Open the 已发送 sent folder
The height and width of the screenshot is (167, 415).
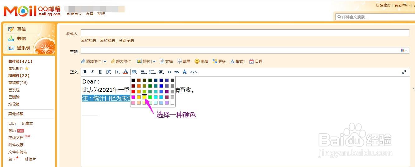[x=14, y=90]
